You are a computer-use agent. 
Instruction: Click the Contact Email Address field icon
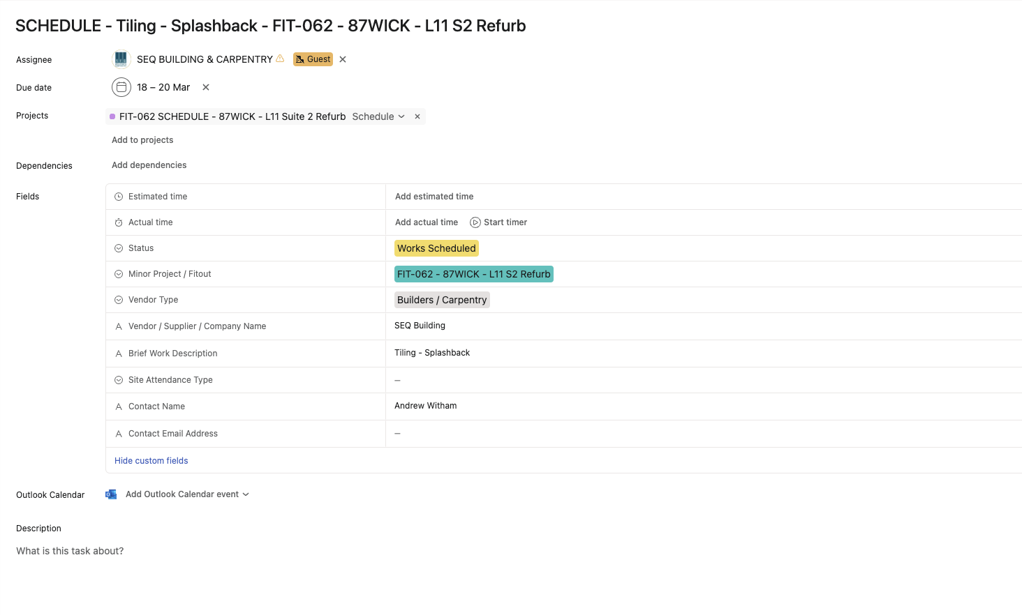[119, 434]
